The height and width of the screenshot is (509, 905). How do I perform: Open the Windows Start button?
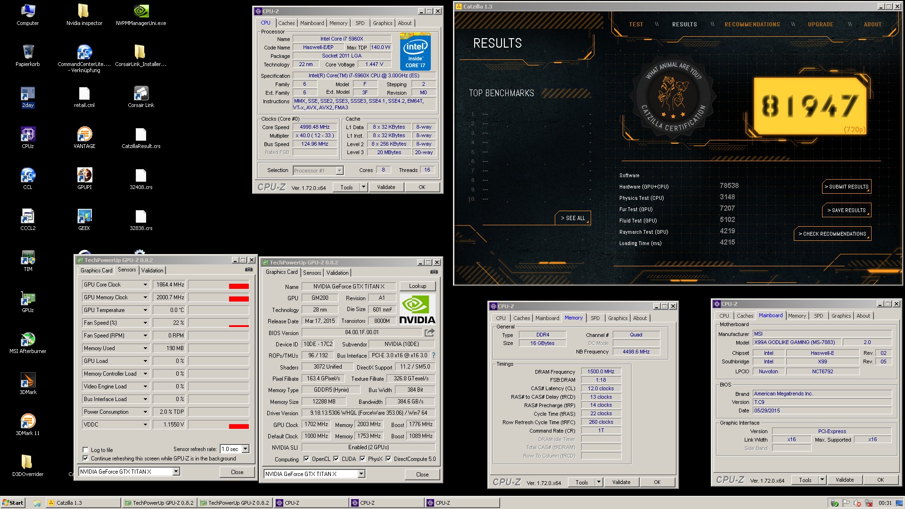pos(13,502)
